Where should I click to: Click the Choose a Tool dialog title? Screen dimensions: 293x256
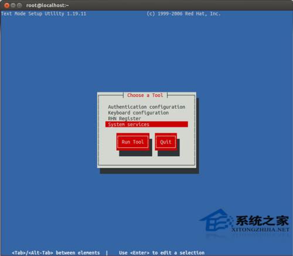[x=145, y=95]
